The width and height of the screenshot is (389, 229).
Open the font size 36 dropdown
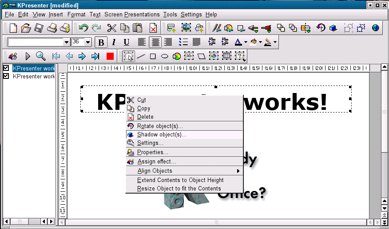[88, 43]
